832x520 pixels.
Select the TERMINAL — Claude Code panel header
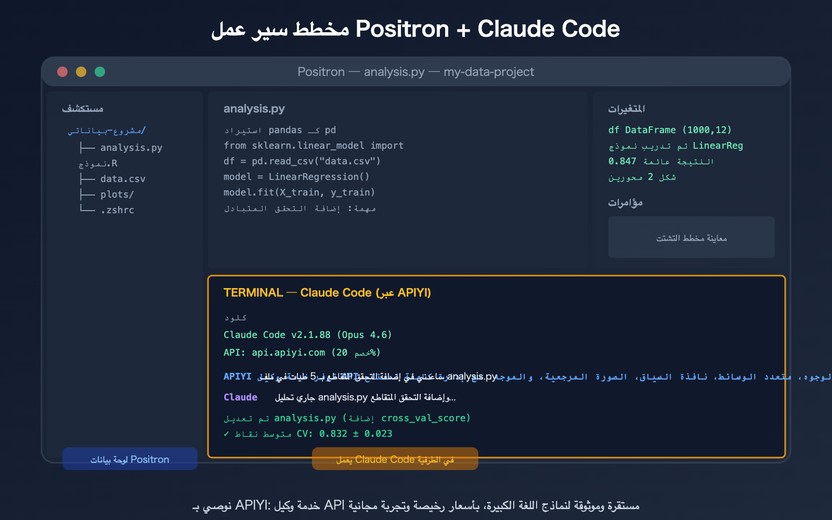[x=327, y=292]
